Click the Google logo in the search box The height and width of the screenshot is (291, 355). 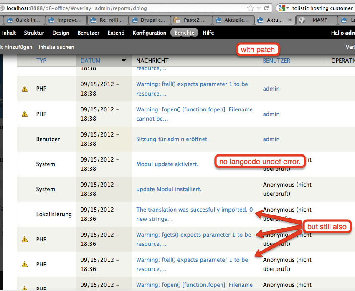pyautogui.click(x=281, y=8)
